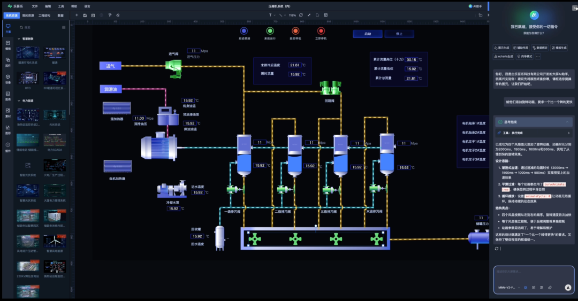Viewport: 578px width, 301px height.
Task: Click the red 延时停机 indicator light
Action: pyautogui.click(x=295, y=31)
